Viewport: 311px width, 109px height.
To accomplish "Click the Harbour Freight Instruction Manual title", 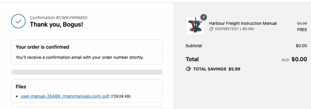I will [x=243, y=23].
